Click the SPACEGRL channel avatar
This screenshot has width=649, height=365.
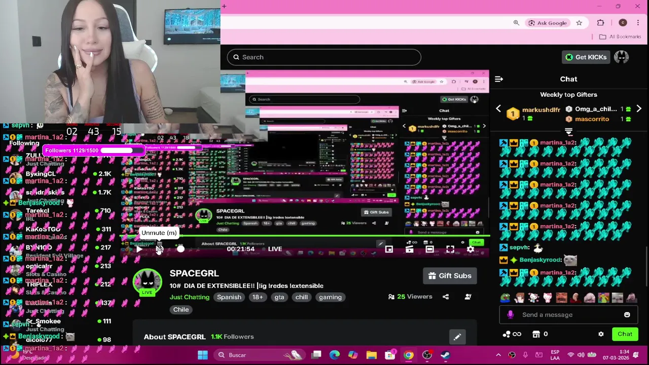pyautogui.click(x=147, y=283)
